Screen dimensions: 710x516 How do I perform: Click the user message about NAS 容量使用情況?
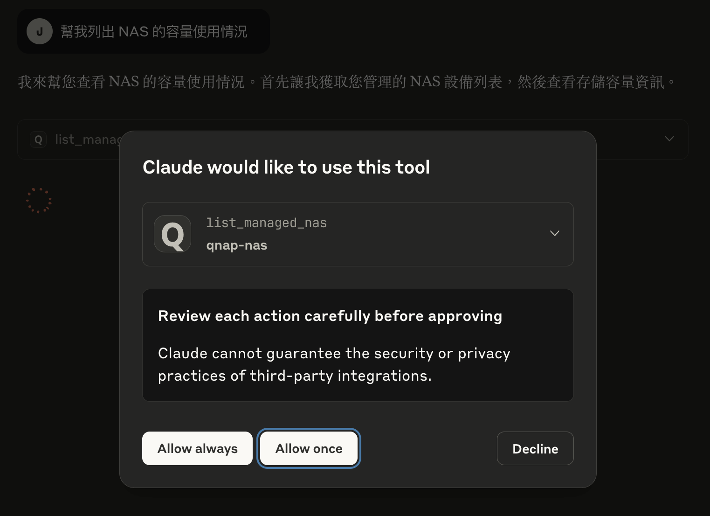click(x=154, y=31)
